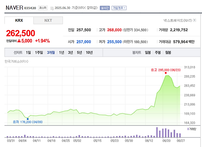Click the 최고 295,000 (06/23) label

point(166,70)
